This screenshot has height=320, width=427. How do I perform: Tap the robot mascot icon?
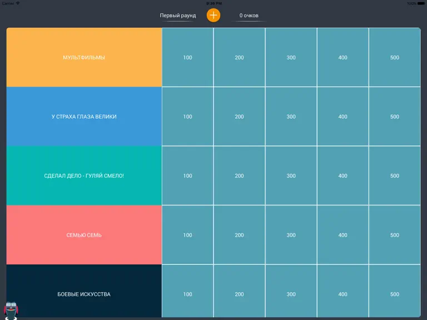[x=11, y=311]
